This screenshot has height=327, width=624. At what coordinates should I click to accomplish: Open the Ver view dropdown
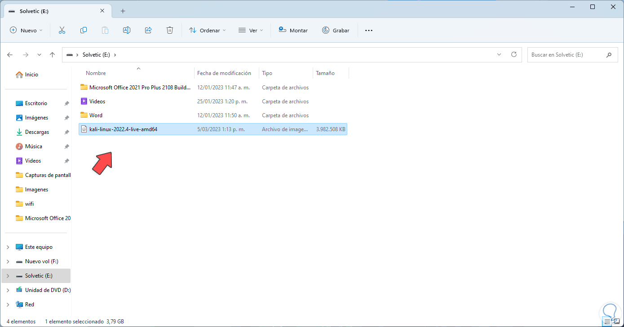coord(251,30)
